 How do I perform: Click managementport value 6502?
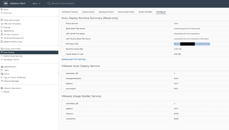[x=176, y=78]
